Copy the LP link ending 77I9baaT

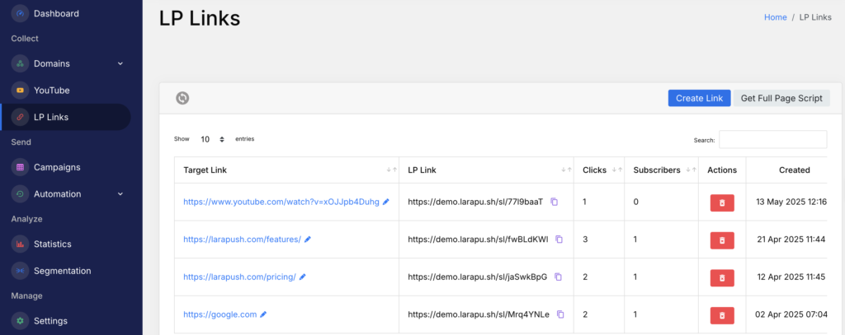click(x=554, y=202)
